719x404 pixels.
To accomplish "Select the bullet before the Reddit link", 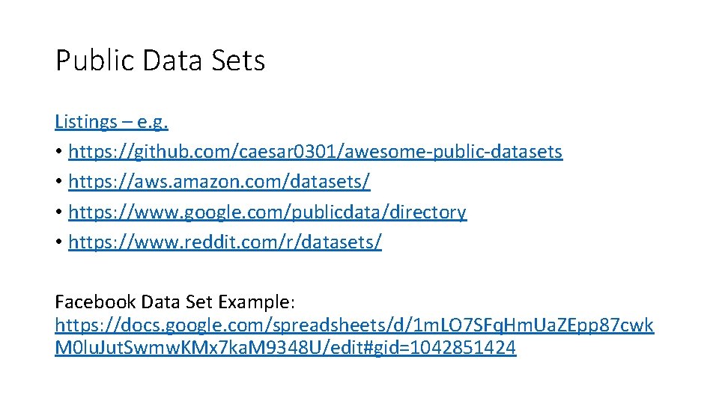I will (x=58, y=243).
